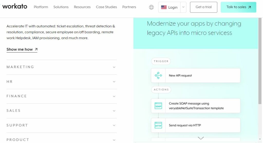Follow the Show me how link

click(x=22, y=49)
